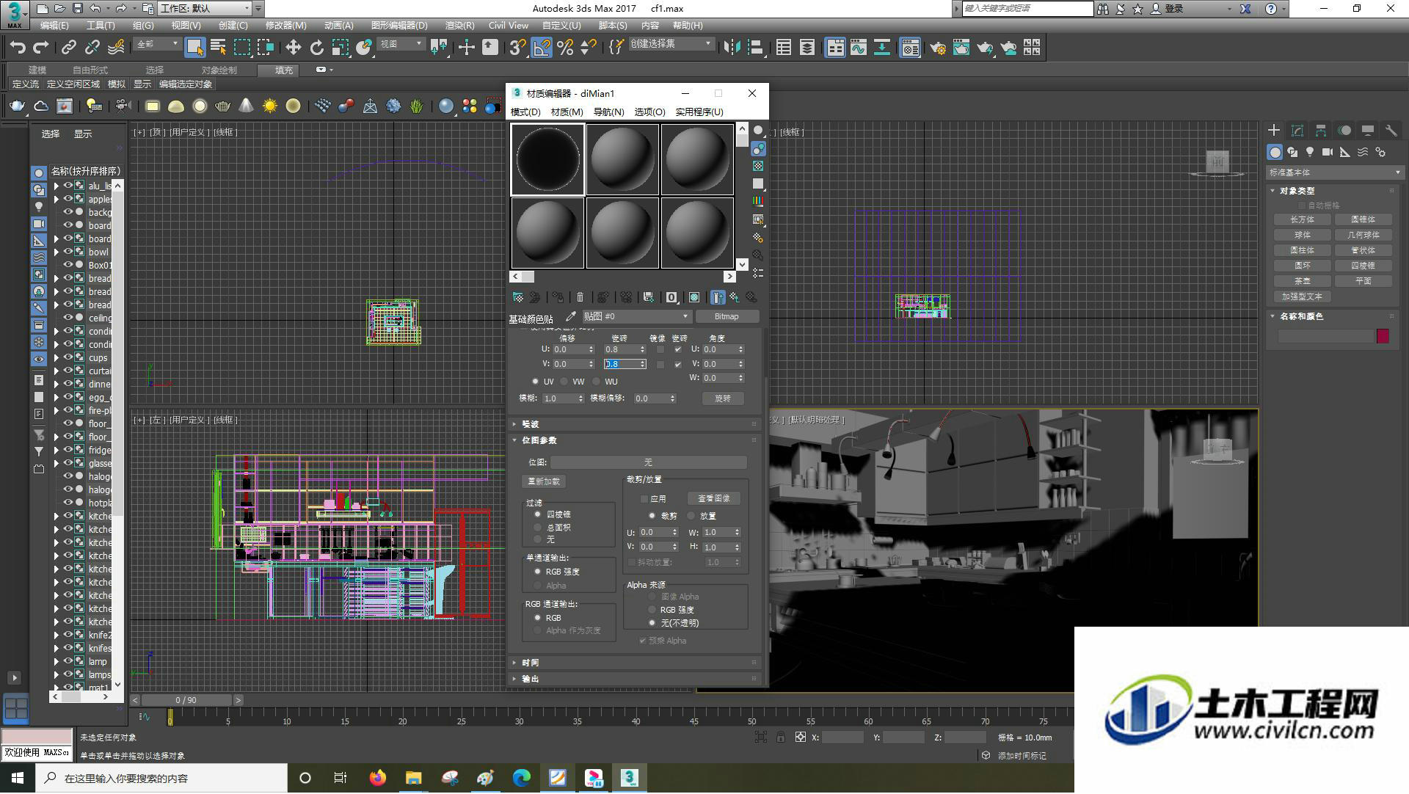Select the Select and Move tool
The image size is (1409, 794).
coord(293,48)
